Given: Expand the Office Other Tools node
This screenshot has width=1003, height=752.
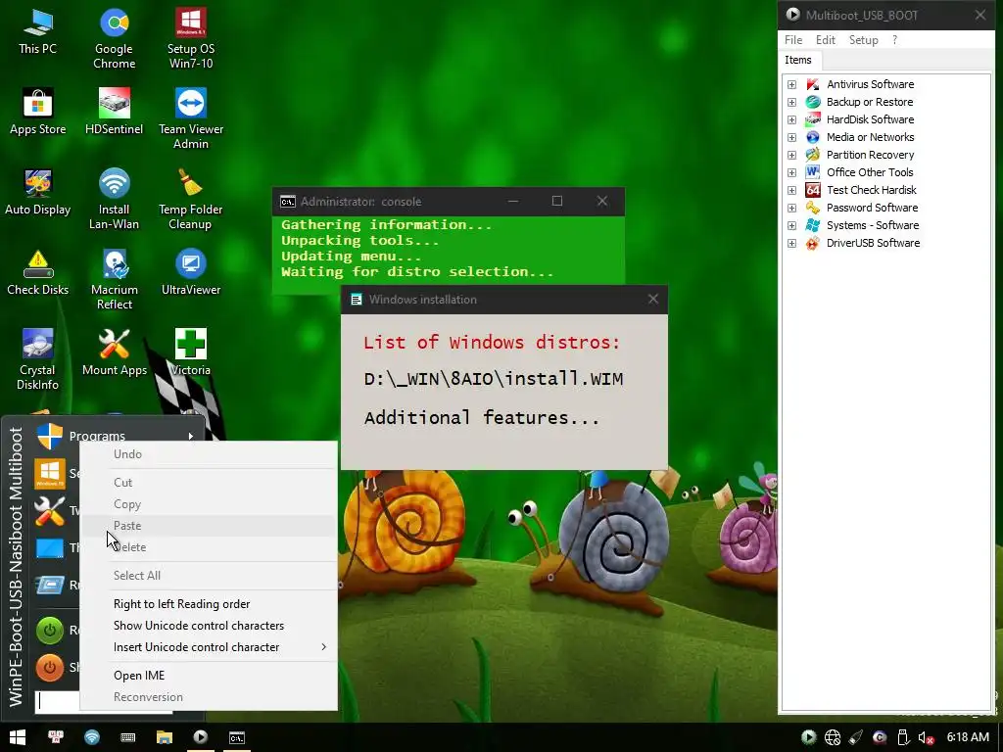Looking at the screenshot, I should click(x=791, y=172).
